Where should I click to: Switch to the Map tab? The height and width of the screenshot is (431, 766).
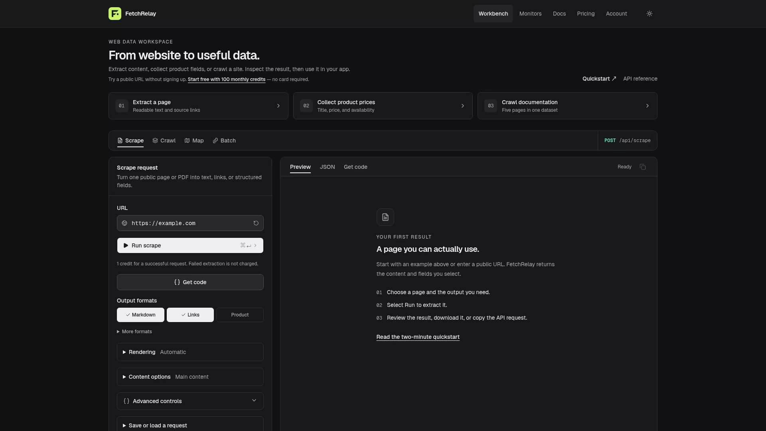pyautogui.click(x=194, y=140)
